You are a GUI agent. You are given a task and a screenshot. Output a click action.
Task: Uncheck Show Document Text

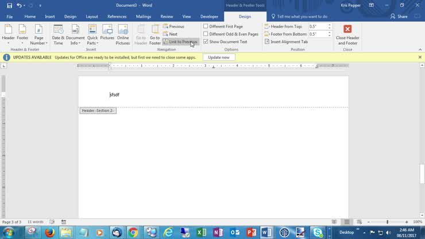tap(206, 41)
